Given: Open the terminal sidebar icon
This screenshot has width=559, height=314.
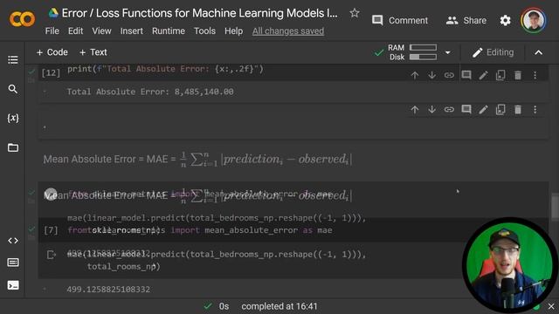Looking at the screenshot, I should point(13,285).
